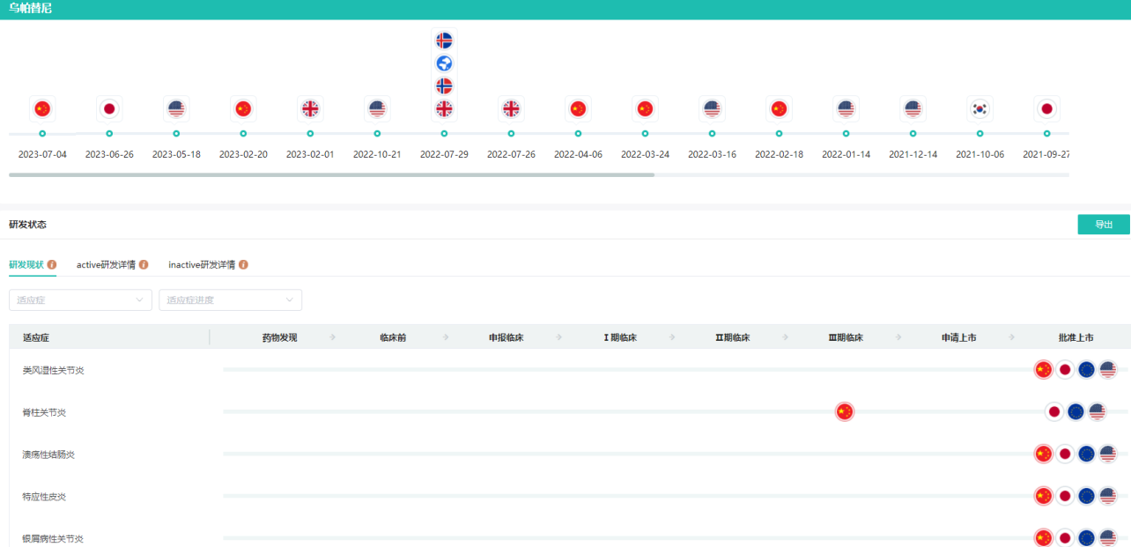Click the timeline horizontal scrollbar thumb

point(331,174)
